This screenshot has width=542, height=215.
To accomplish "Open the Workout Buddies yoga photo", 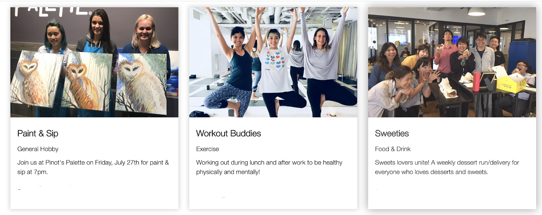I will (x=273, y=62).
